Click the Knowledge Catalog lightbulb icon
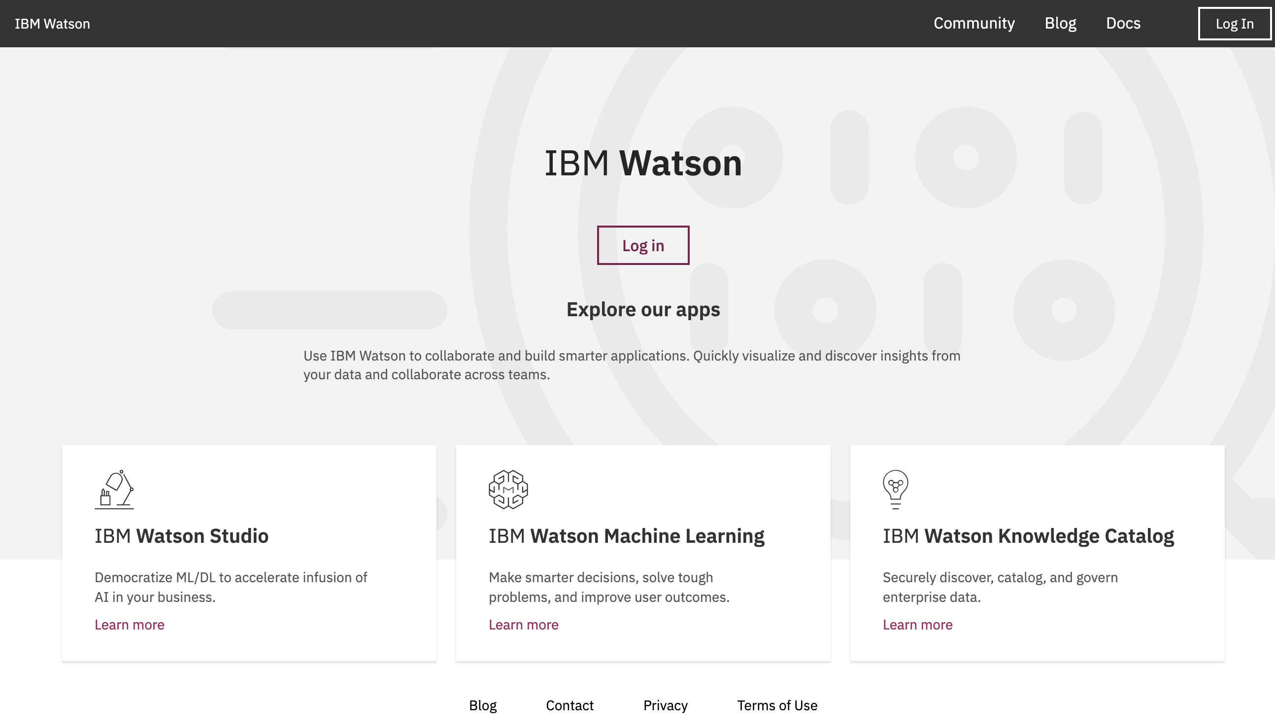Screen dimensions: 1275x727 click(x=895, y=489)
